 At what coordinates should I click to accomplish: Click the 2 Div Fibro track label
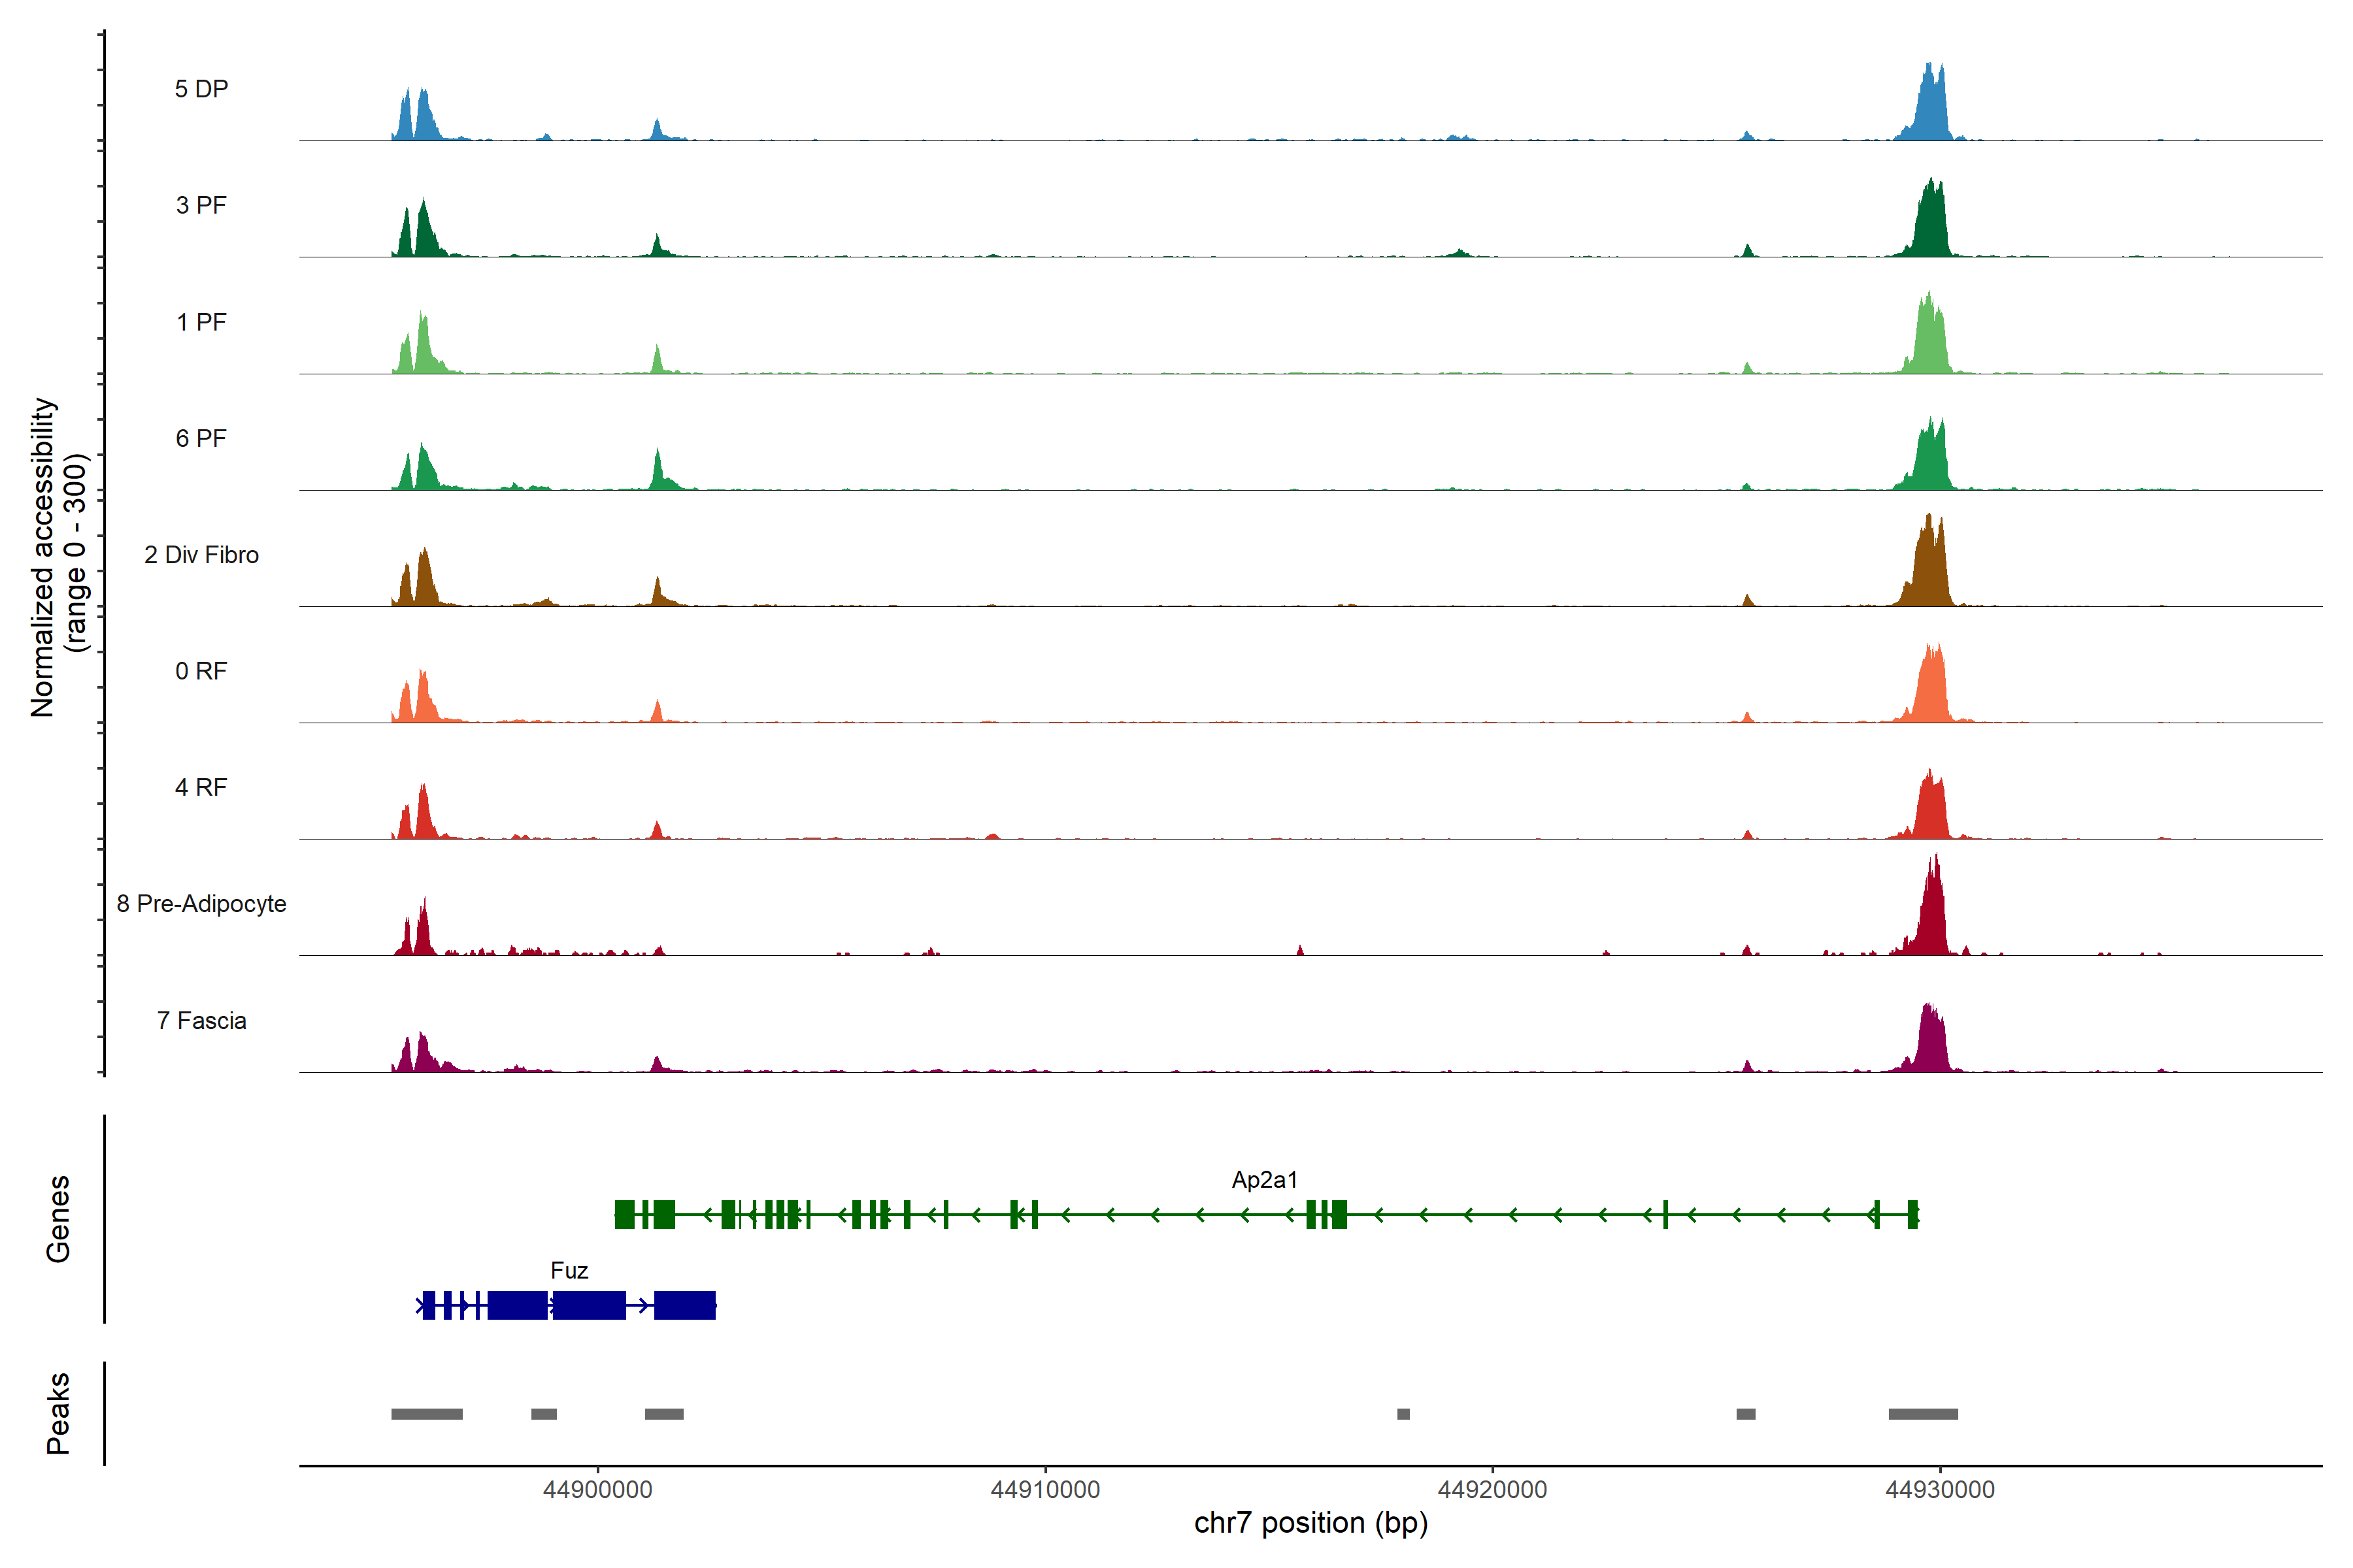pos(201,554)
